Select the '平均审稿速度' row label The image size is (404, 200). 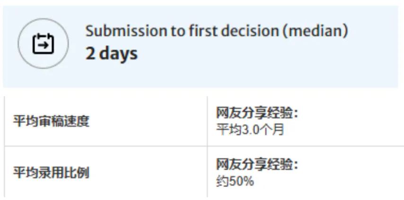[51, 121]
